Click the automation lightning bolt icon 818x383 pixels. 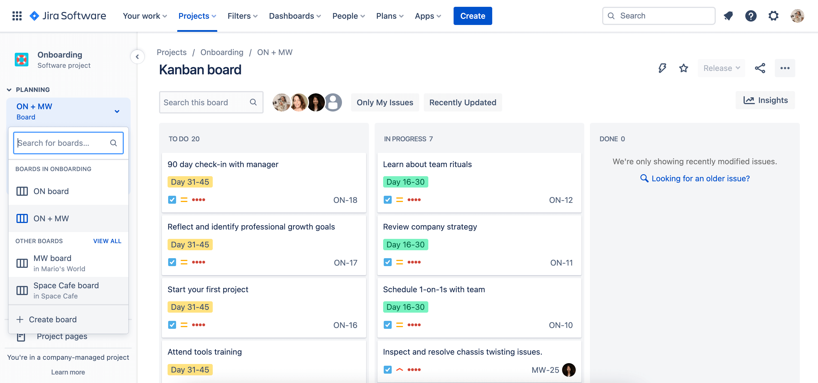click(662, 68)
